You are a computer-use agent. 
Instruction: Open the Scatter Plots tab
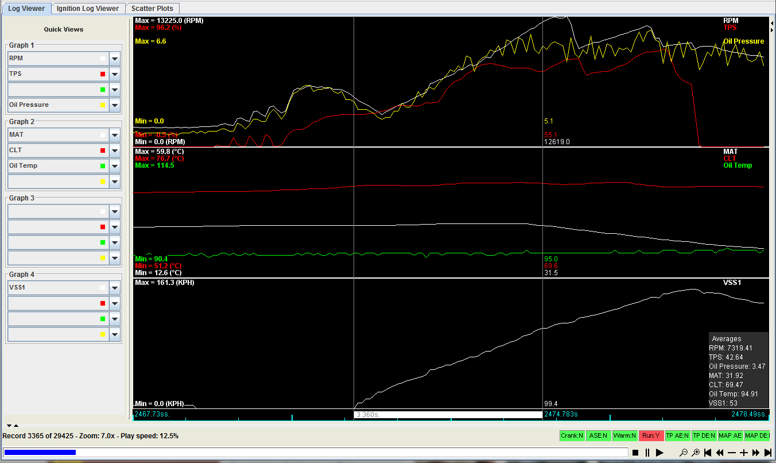pyautogui.click(x=152, y=9)
